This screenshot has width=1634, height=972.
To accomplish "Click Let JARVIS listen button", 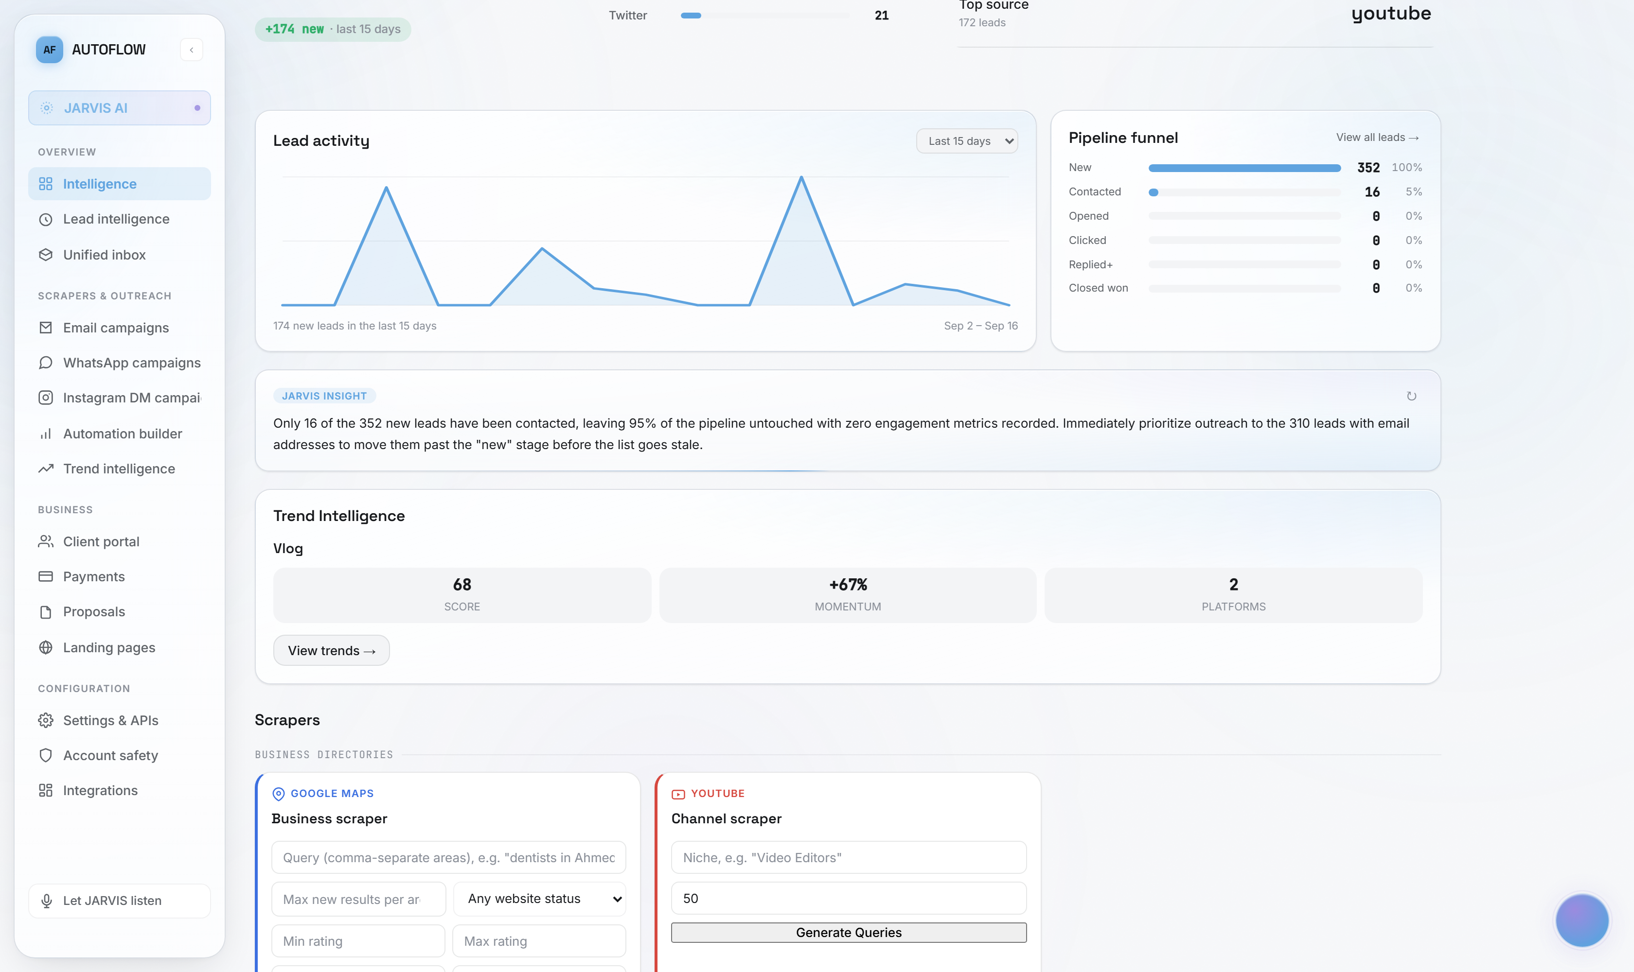I will click(119, 901).
